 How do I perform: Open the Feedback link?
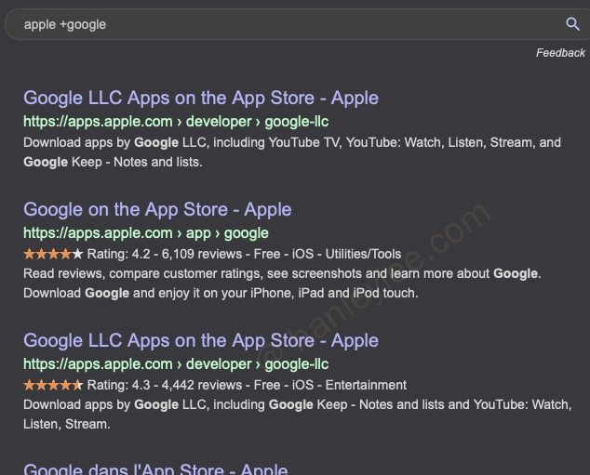coord(560,53)
